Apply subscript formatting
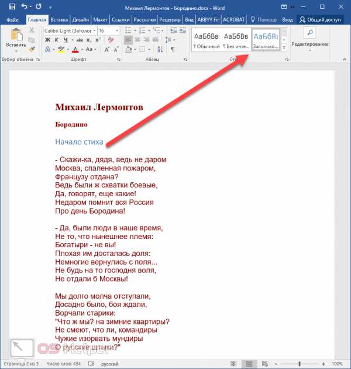 point(89,40)
